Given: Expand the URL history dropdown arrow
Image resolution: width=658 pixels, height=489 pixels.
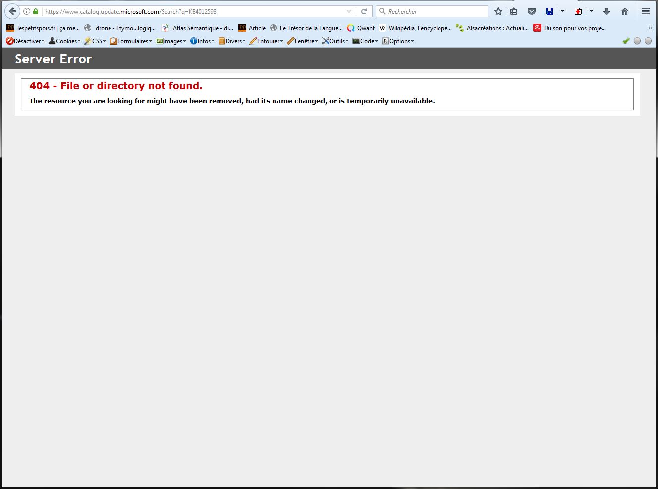Looking at the screenshot, I should click(x=349, y=11).
